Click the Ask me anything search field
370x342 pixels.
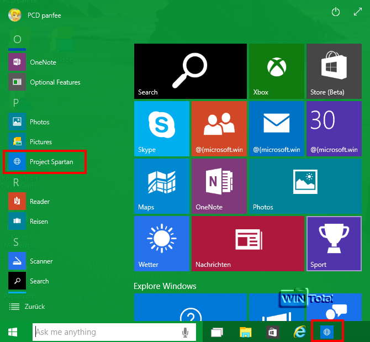(105, 332)
